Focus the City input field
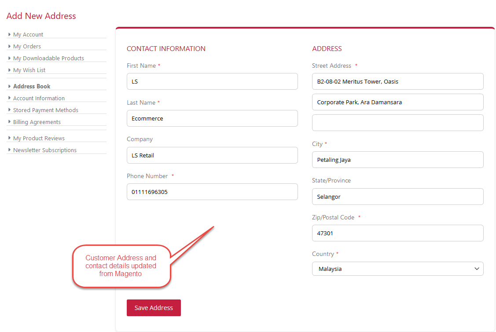The height and width of the screenshot is (332, 496). point(397,160)
